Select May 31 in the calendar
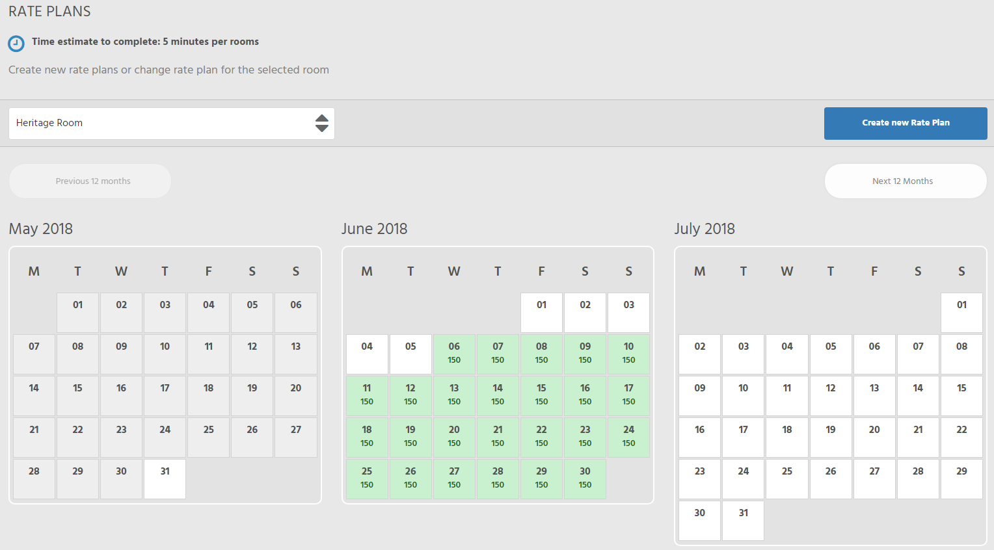Viewport: 994px width, 550px height. click(x=165, y=479)
